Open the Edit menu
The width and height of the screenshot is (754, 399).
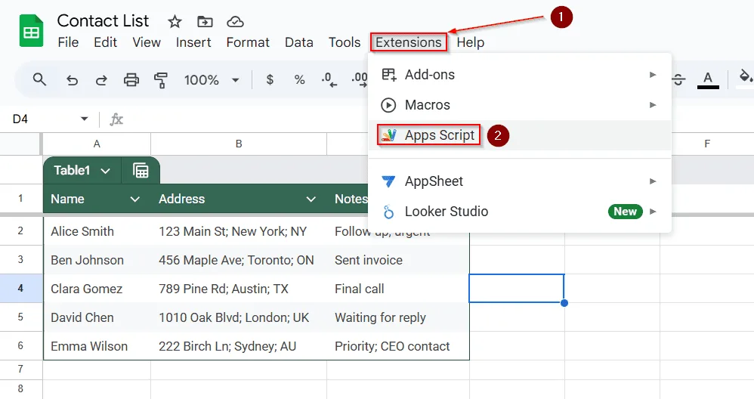tap(105, 42)
